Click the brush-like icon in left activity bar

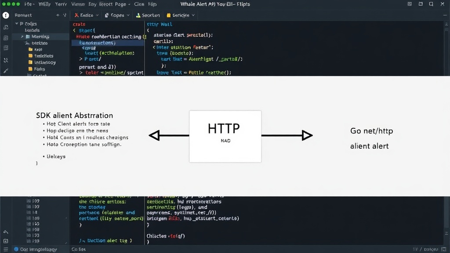coord(6,71)
